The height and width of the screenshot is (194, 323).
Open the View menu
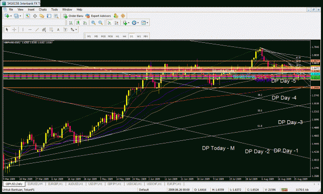pos(20,10)
